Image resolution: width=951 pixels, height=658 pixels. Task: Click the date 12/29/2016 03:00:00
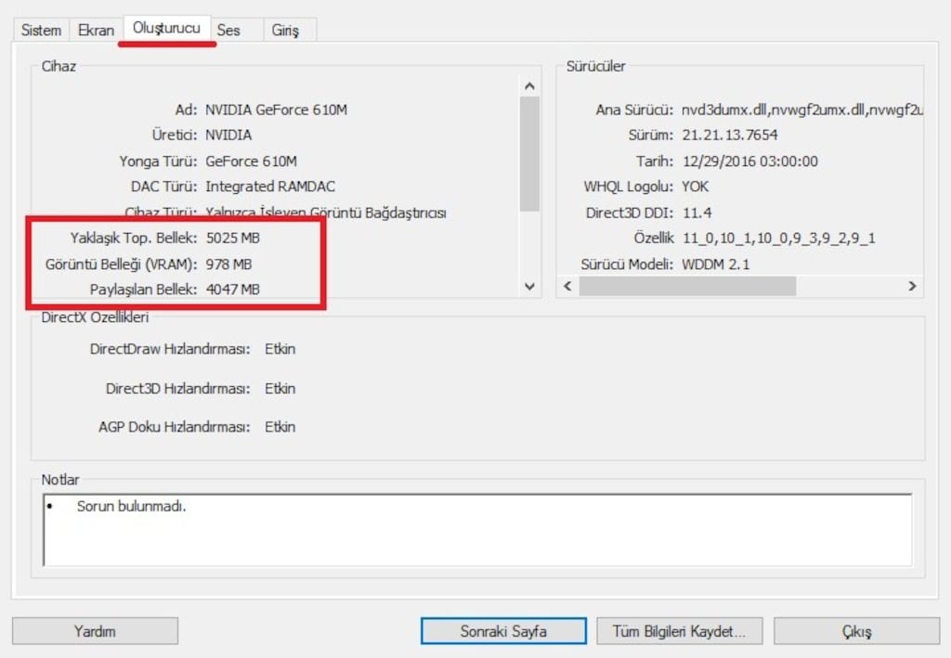point(750,161)
